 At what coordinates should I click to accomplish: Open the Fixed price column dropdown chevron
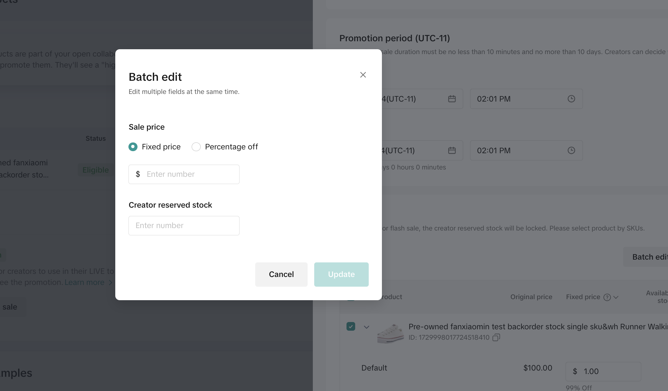(616, 297)
